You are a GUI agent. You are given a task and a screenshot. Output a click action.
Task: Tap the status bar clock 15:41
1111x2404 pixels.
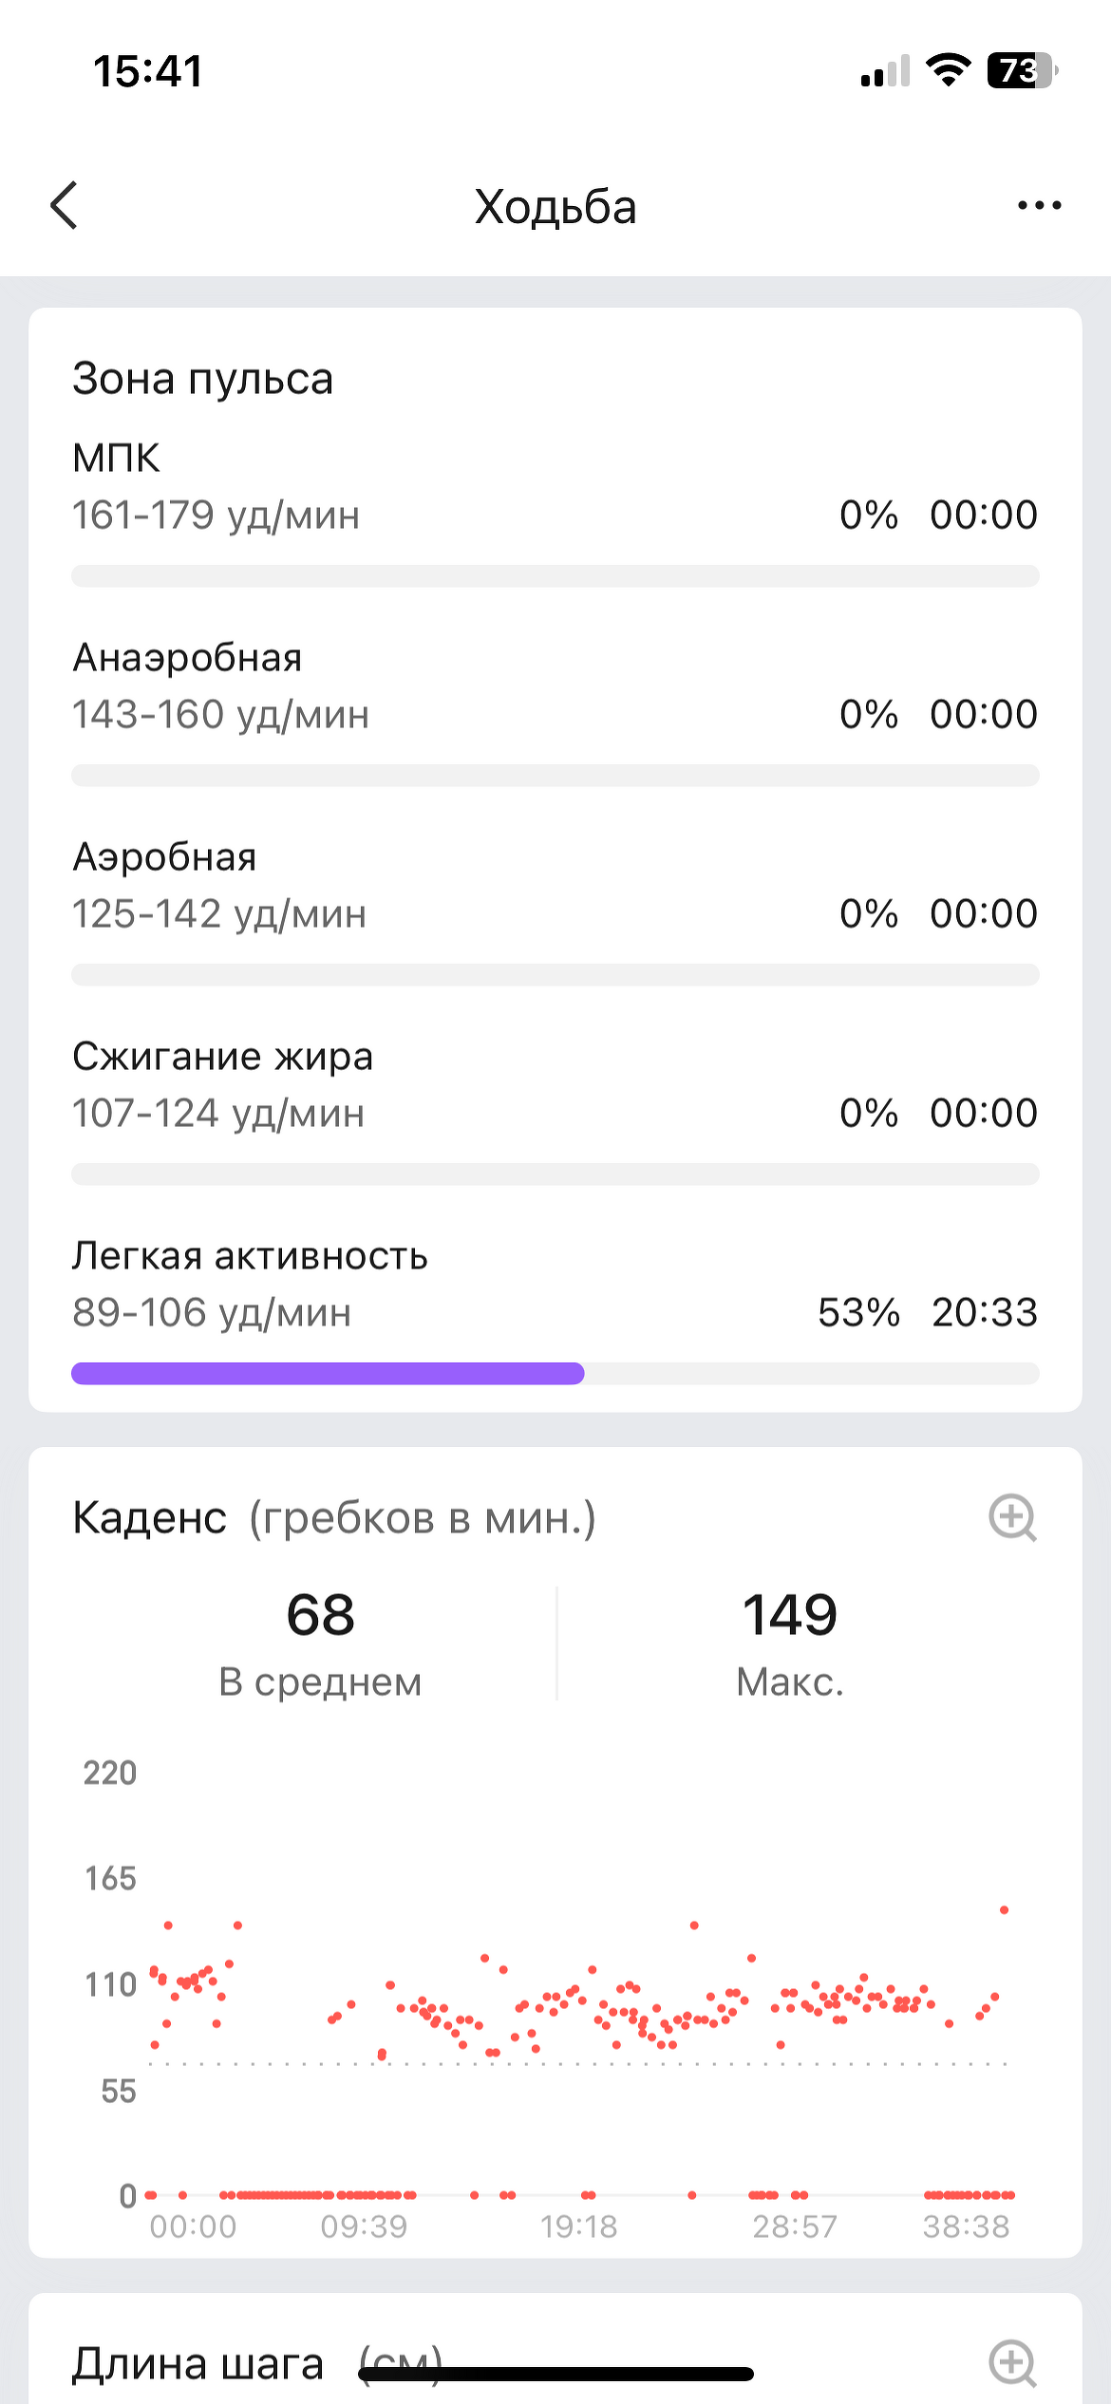pyautogui.click(x=148, y=71)
